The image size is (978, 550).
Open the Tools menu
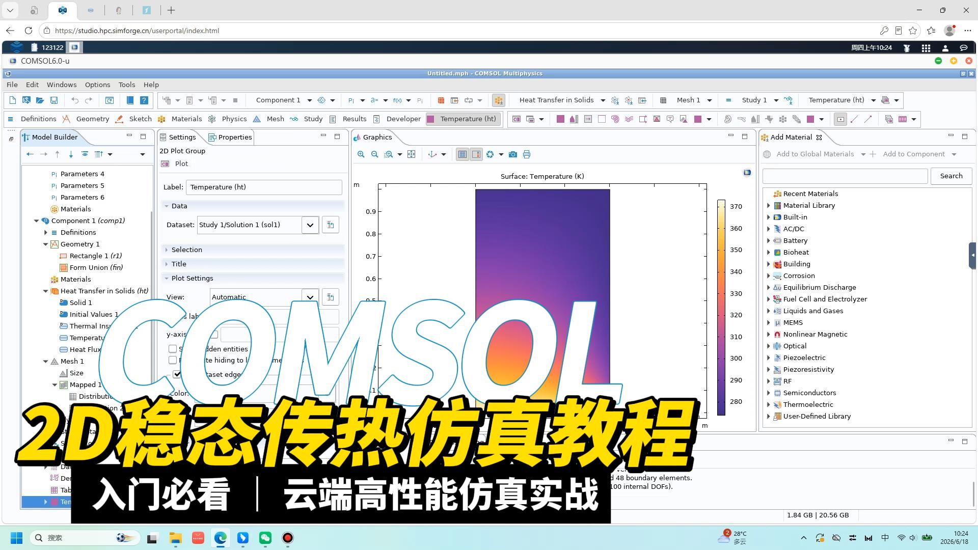pyautogui.click(x=127, y=85)
